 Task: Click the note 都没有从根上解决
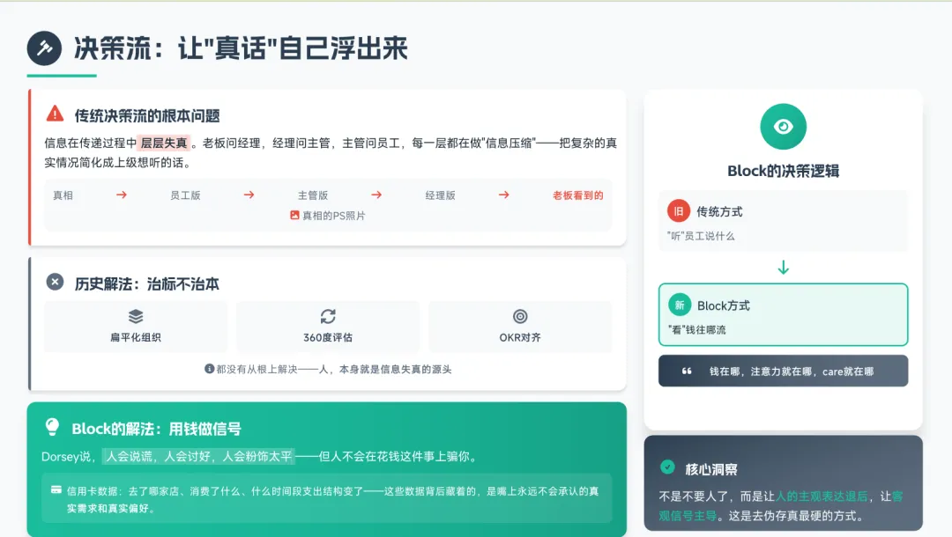(x=257, y=369)
